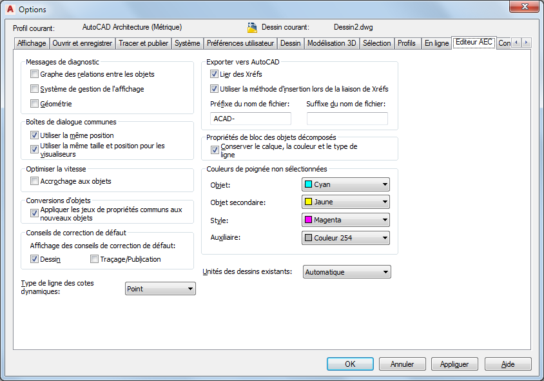Open the Objet grip color dropdown
This screenshot has height=381, width=544.
(x=345, y=184)
